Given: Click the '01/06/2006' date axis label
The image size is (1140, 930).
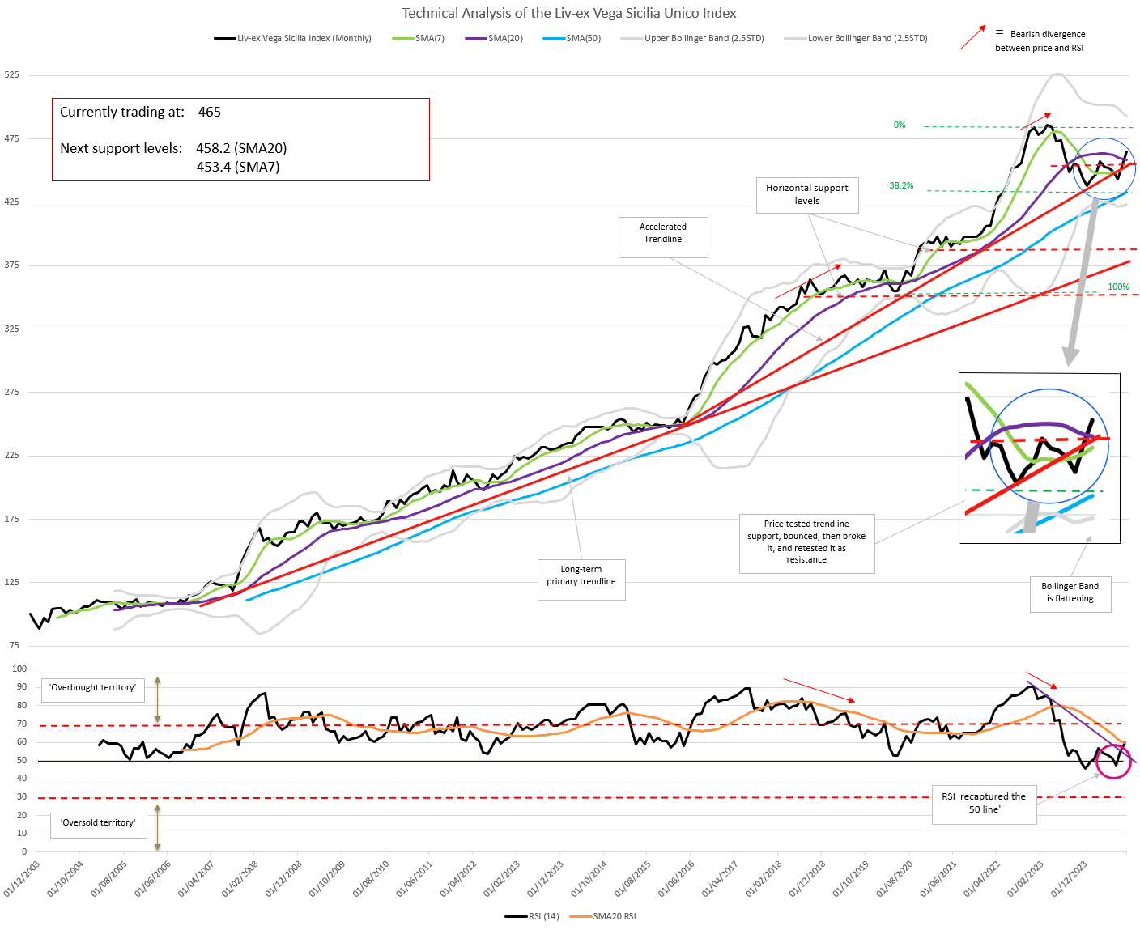Looking at the screenshot, I should 153,878.
